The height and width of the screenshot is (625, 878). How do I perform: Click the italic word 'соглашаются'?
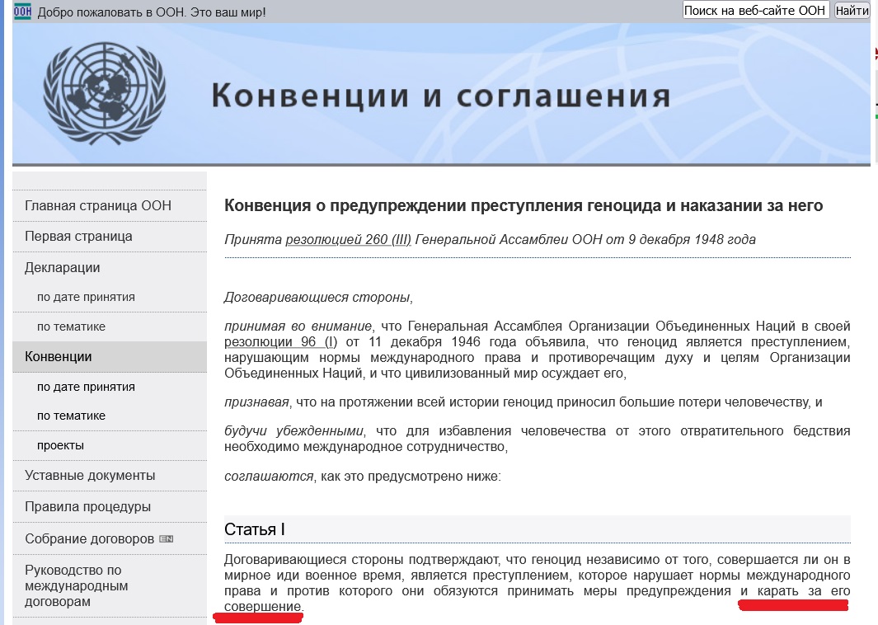tap(269, 477)
